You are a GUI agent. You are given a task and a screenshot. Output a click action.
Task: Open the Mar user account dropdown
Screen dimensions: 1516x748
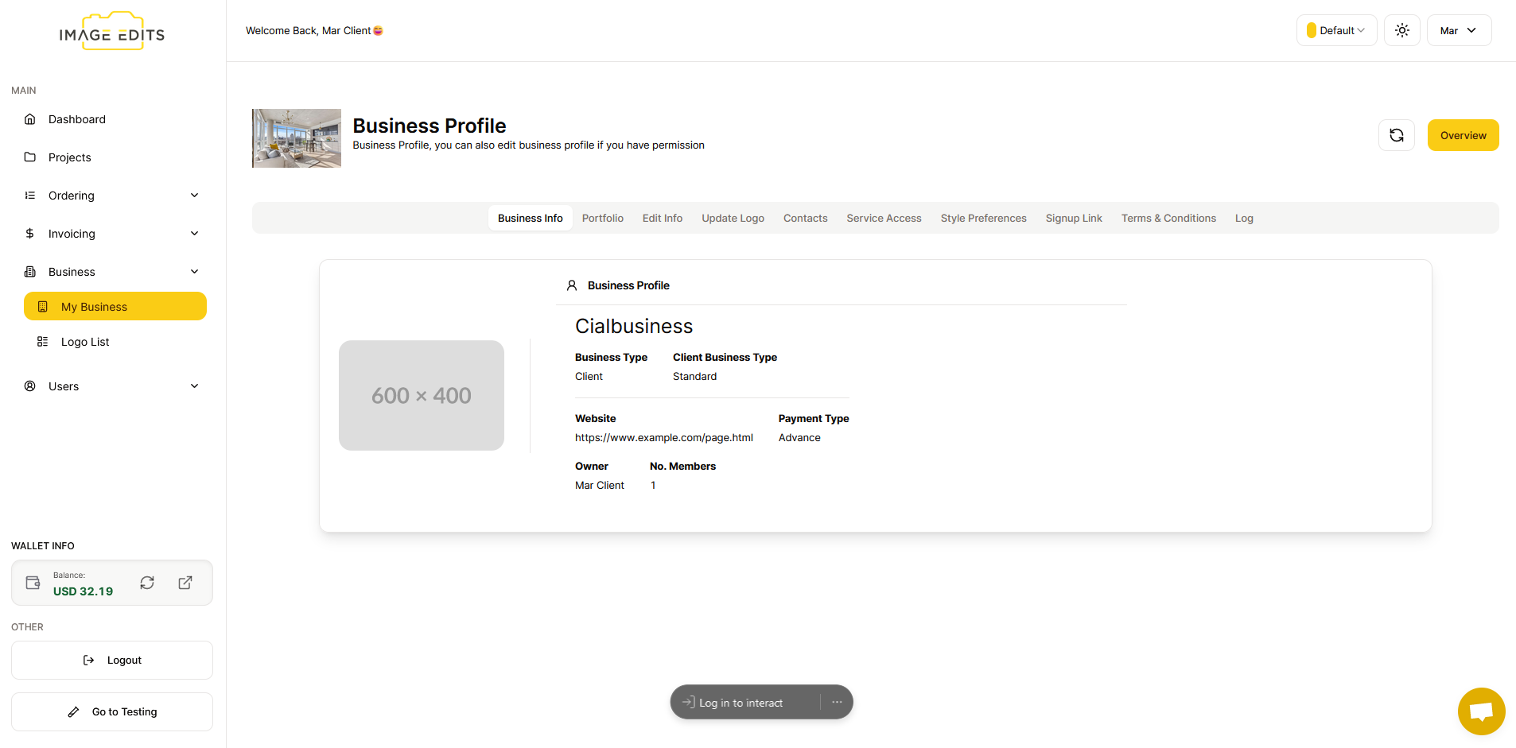[x=1458, y=30]
